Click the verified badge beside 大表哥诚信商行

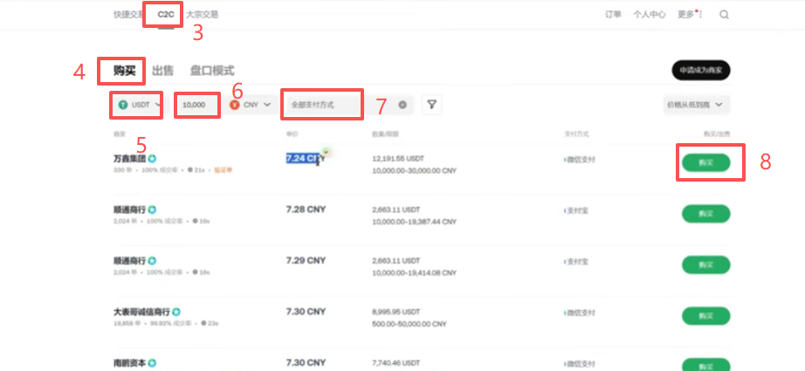[x=176, y=312]
